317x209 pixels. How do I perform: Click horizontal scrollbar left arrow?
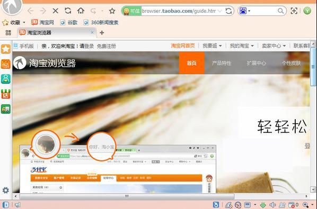(15, 196)
